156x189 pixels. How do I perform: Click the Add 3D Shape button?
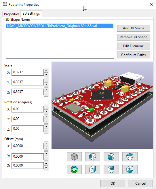click(x=134, y=28)
